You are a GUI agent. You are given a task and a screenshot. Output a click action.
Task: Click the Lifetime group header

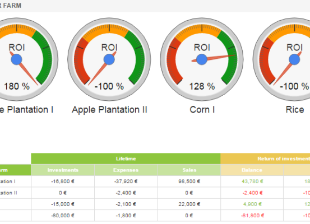[126, 158]
